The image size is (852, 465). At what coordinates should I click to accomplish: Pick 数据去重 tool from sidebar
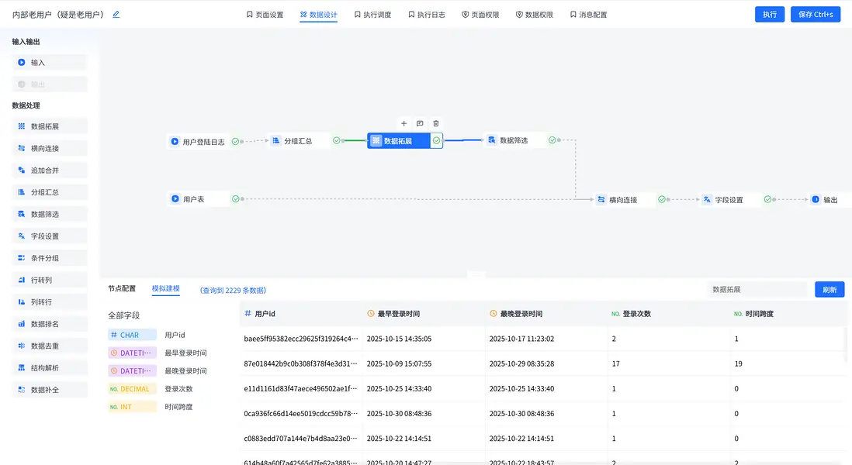[50, 346]
